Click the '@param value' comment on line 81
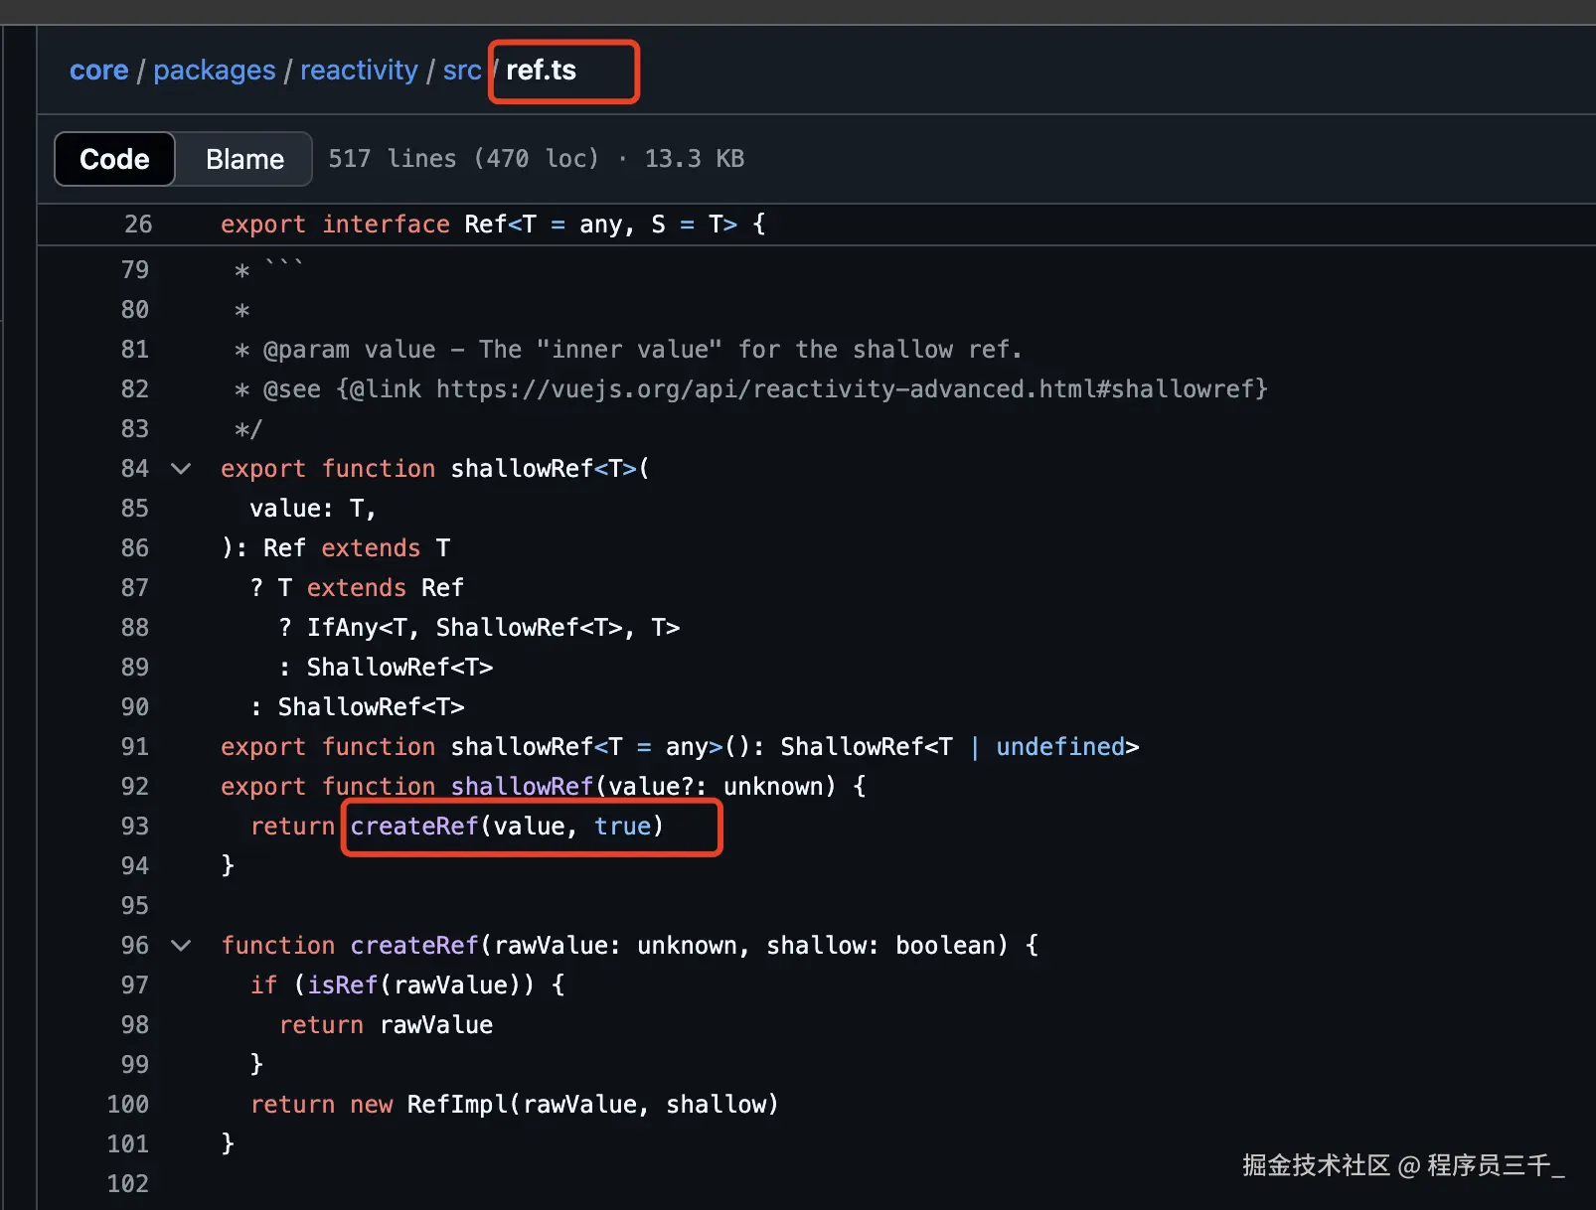Image resolution: width=1596 pixels, height=1210 pixels. click(350, 350)
